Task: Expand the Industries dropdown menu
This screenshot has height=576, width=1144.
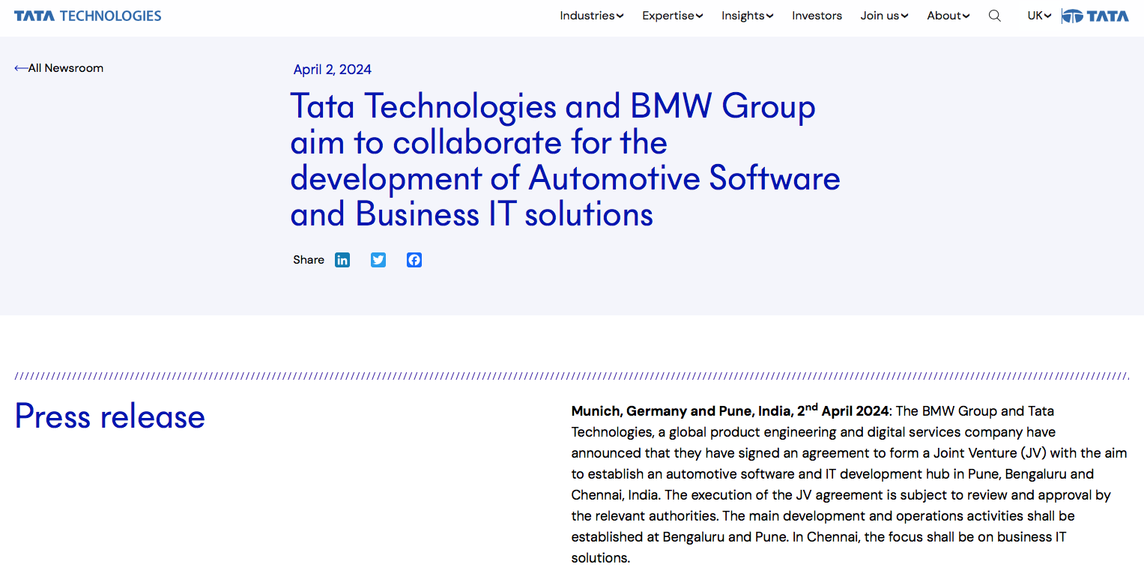Action: (591, 16)
